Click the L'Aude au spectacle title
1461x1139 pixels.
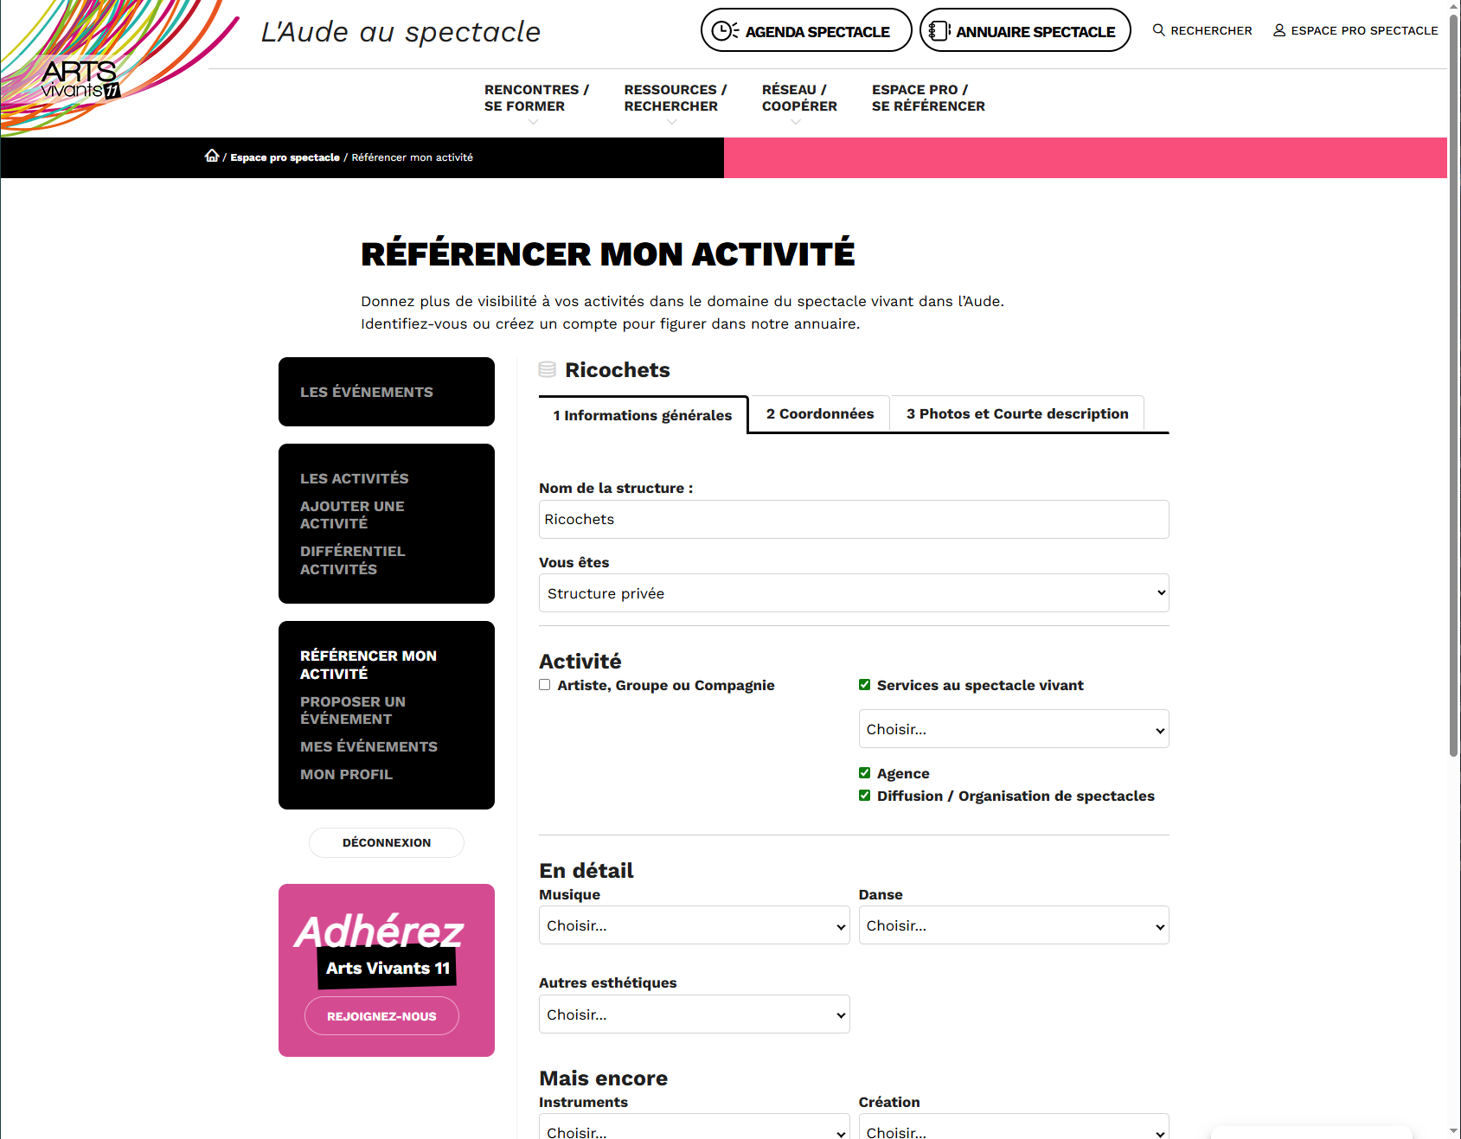tap(400, 32)
